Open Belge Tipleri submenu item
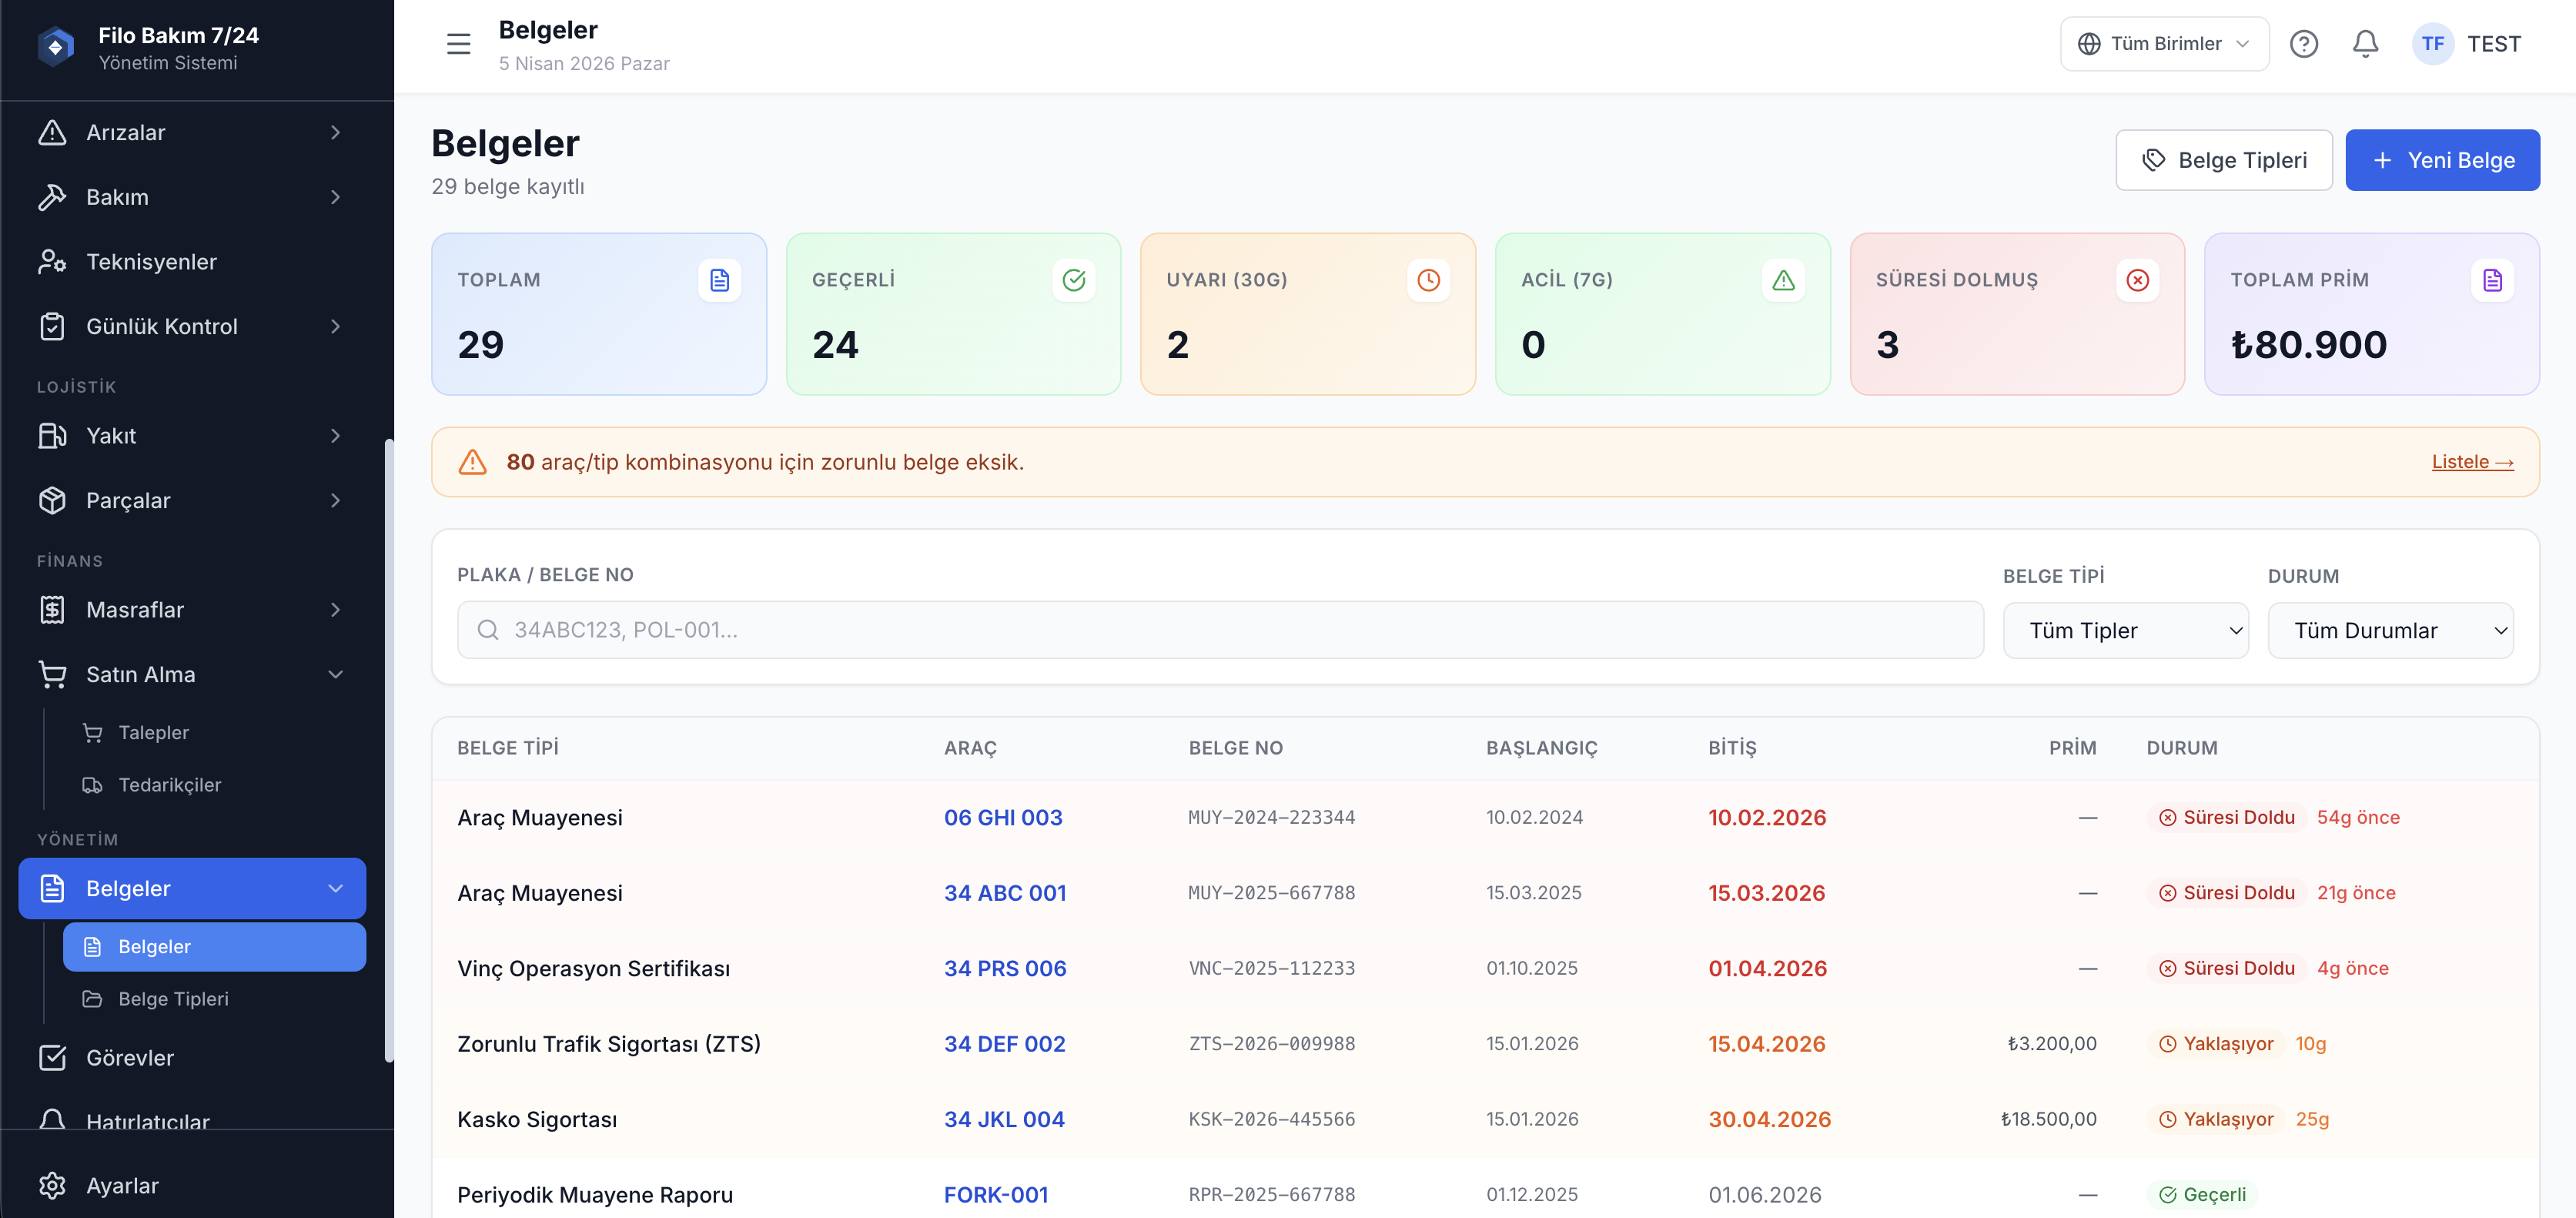 tap(173, 999)
